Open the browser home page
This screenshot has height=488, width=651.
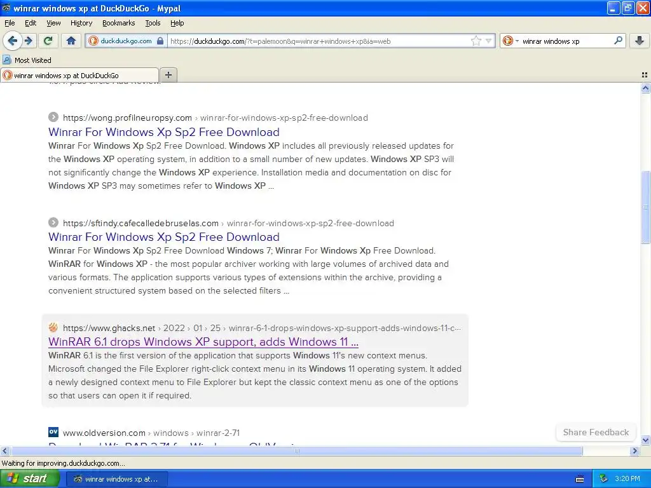point(71,41)
